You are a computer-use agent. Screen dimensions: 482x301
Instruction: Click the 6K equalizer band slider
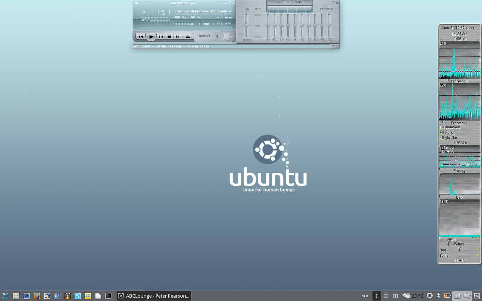[x=308, y=26]
